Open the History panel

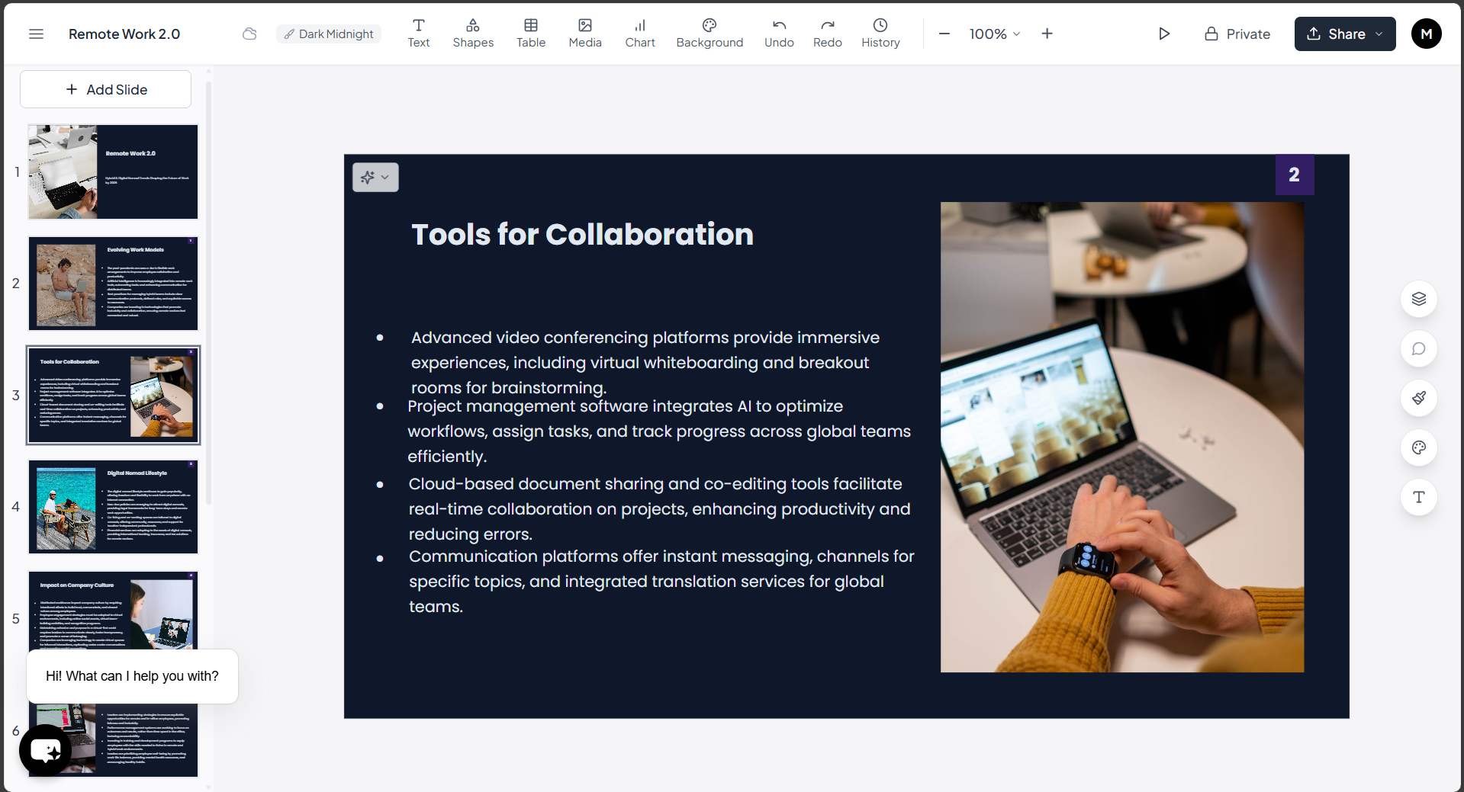[x=880, y=34]
